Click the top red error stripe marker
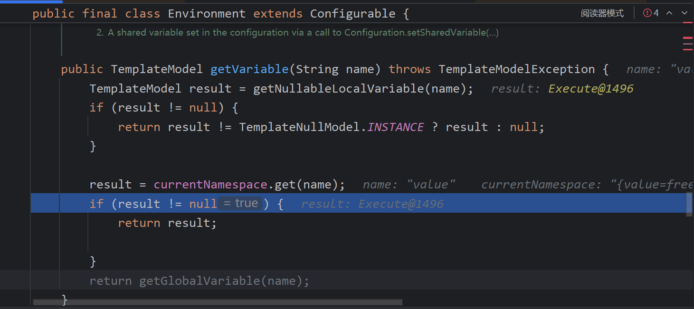 [687, 22]
